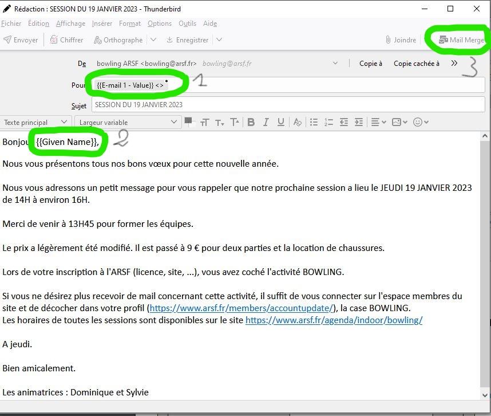491x416 pixels.
Task: Show more address header fields via double chevron
Action: (454, 64)
